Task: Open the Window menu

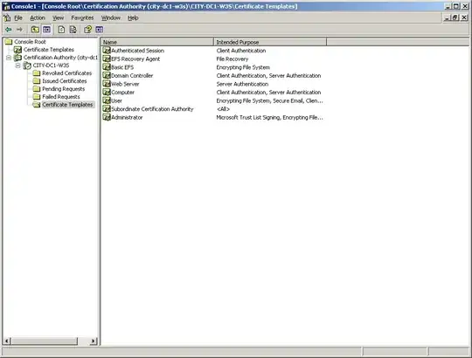Action: coord(110,18)
